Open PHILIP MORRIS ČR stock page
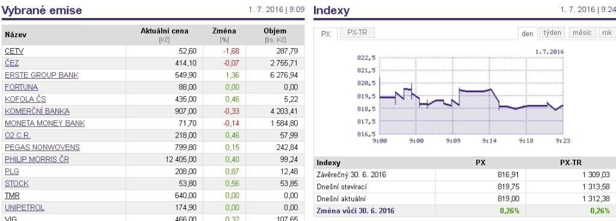The image size is (616, 221). 37,160
